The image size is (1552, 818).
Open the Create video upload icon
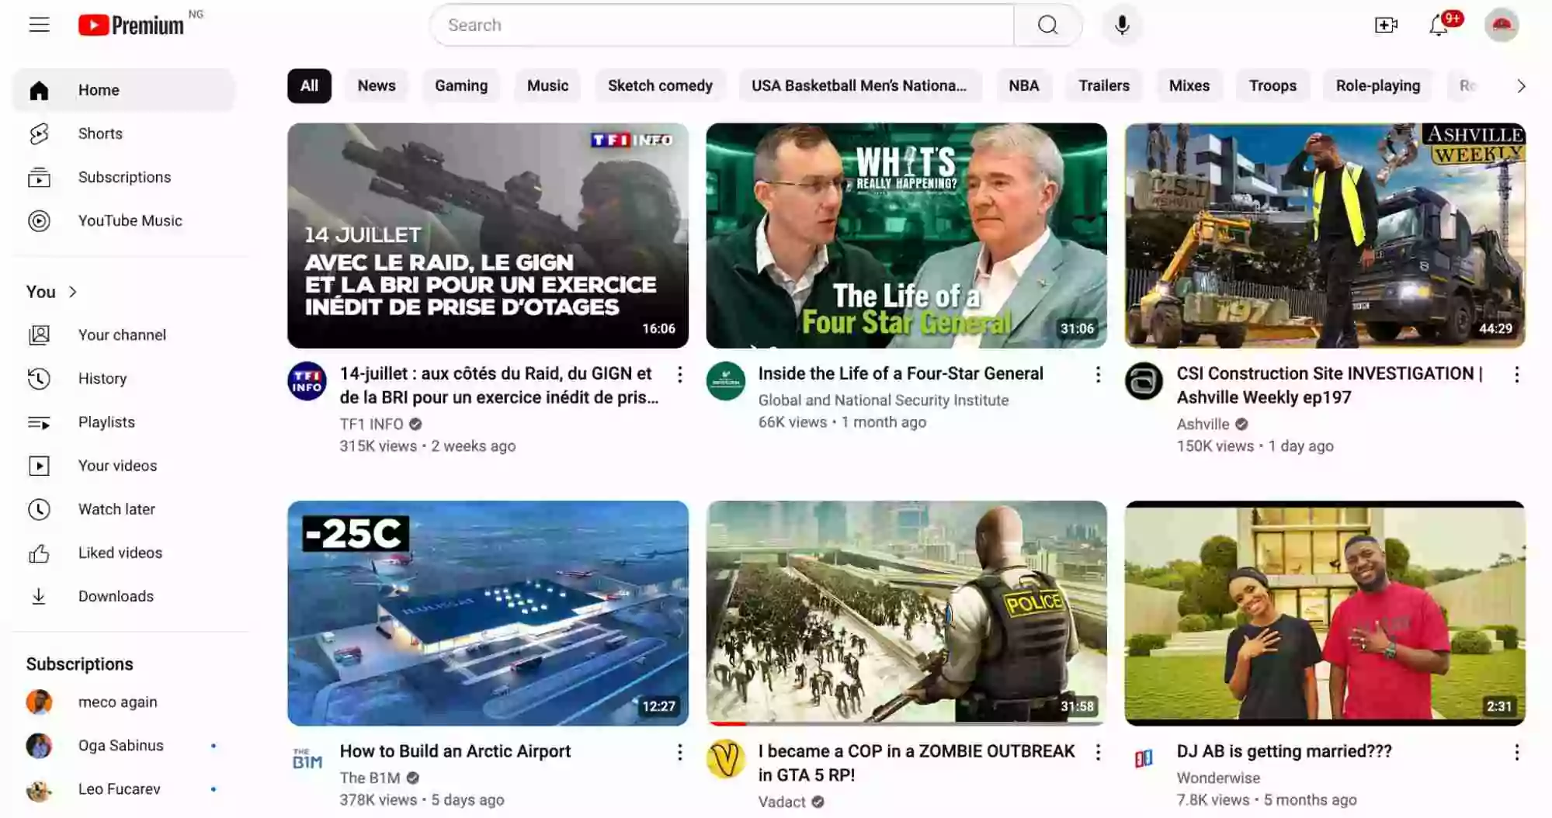pyautogui.click(x=1387, y=26)
